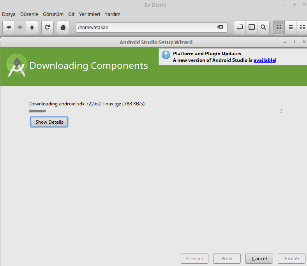Maximize the Setup Wizard window

(x=294, y=42)
